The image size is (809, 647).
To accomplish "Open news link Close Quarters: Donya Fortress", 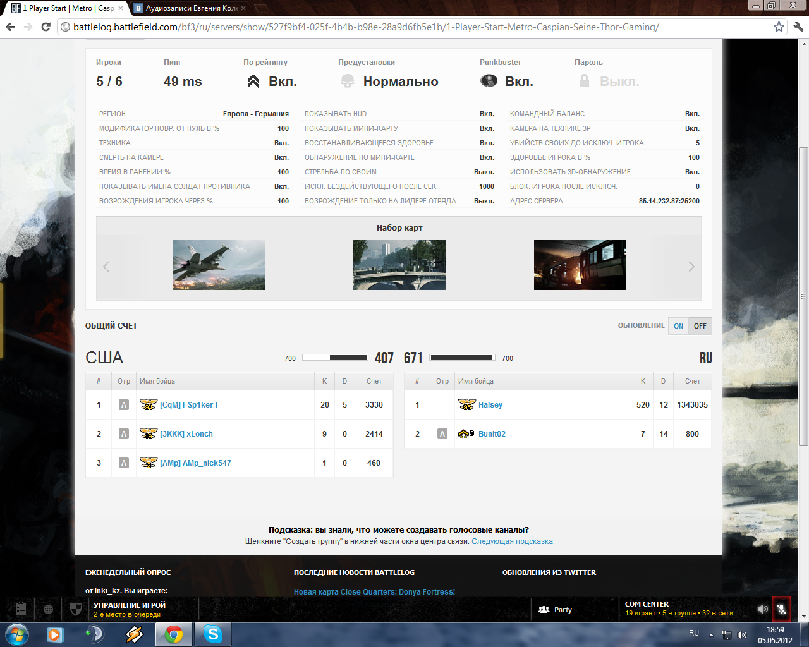I will [x=374, y=592].
